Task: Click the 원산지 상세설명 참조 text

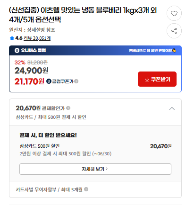Action: 32,30
